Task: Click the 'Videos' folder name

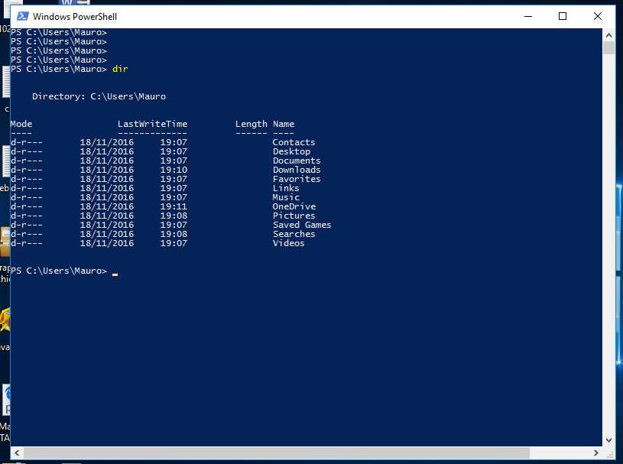Action: coord(289,243)
